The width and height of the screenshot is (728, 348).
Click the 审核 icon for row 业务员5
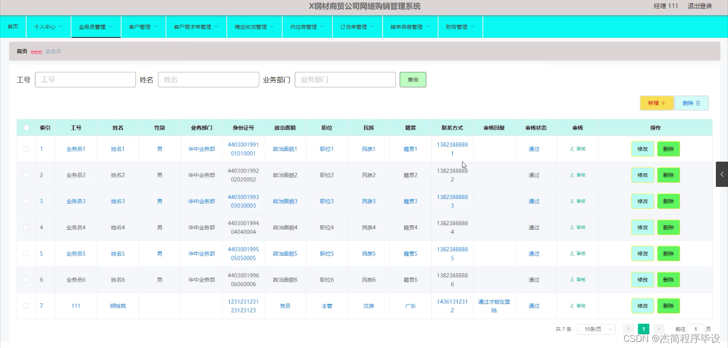(577, 254)
